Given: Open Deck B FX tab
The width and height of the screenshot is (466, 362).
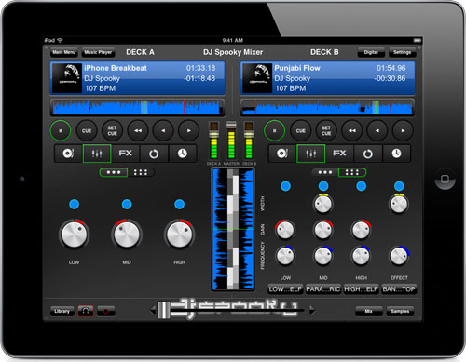Looking at the screenshot, I should (339, 154).
